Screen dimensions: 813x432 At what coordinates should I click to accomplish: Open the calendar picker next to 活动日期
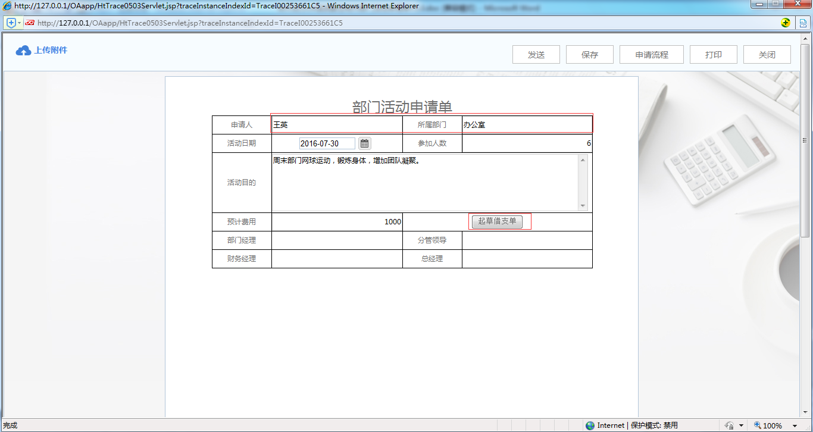pos(364,143)
